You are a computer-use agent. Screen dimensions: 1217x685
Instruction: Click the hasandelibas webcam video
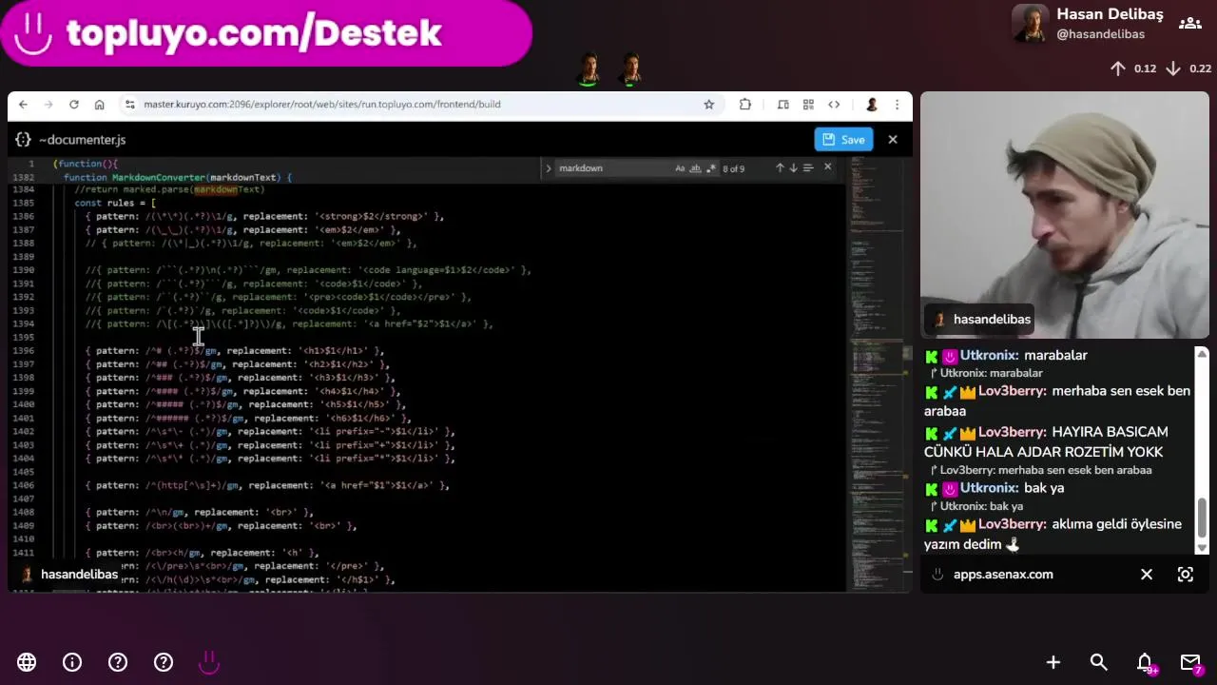[1065, 215]
